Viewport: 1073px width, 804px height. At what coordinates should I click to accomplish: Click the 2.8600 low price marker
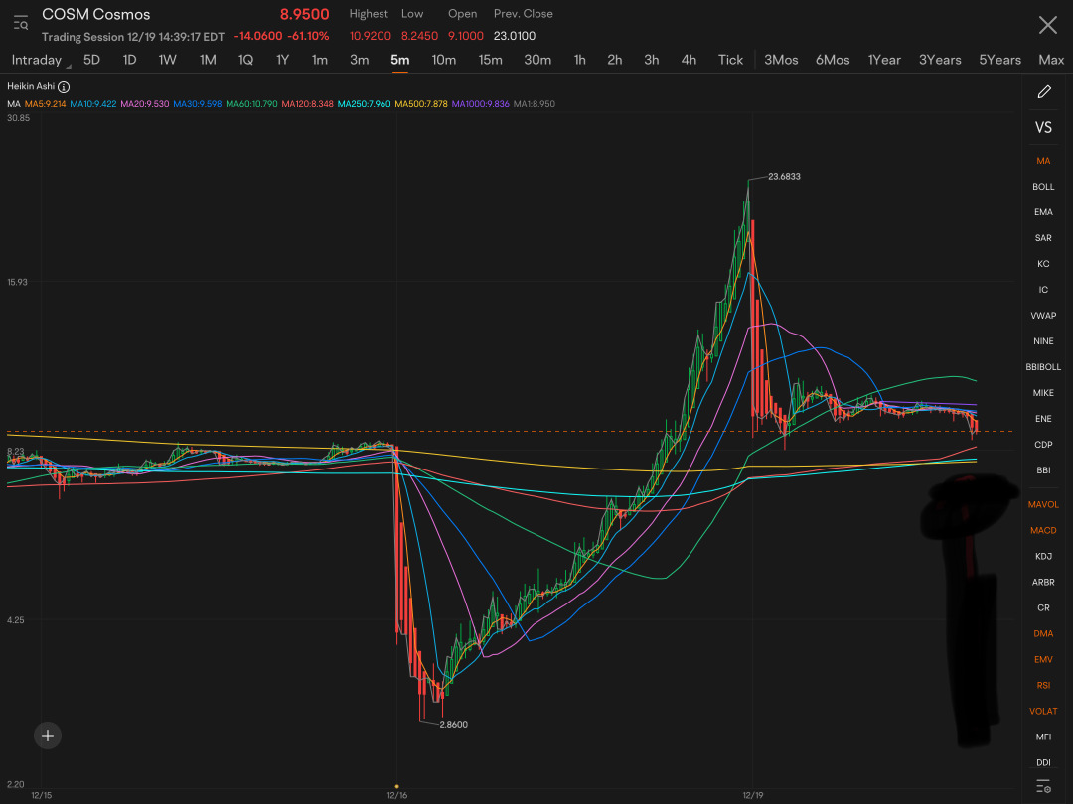[454, 724]
